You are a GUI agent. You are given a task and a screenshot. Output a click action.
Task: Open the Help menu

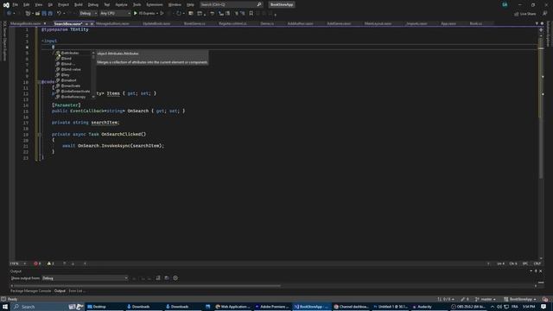(190, 4)
